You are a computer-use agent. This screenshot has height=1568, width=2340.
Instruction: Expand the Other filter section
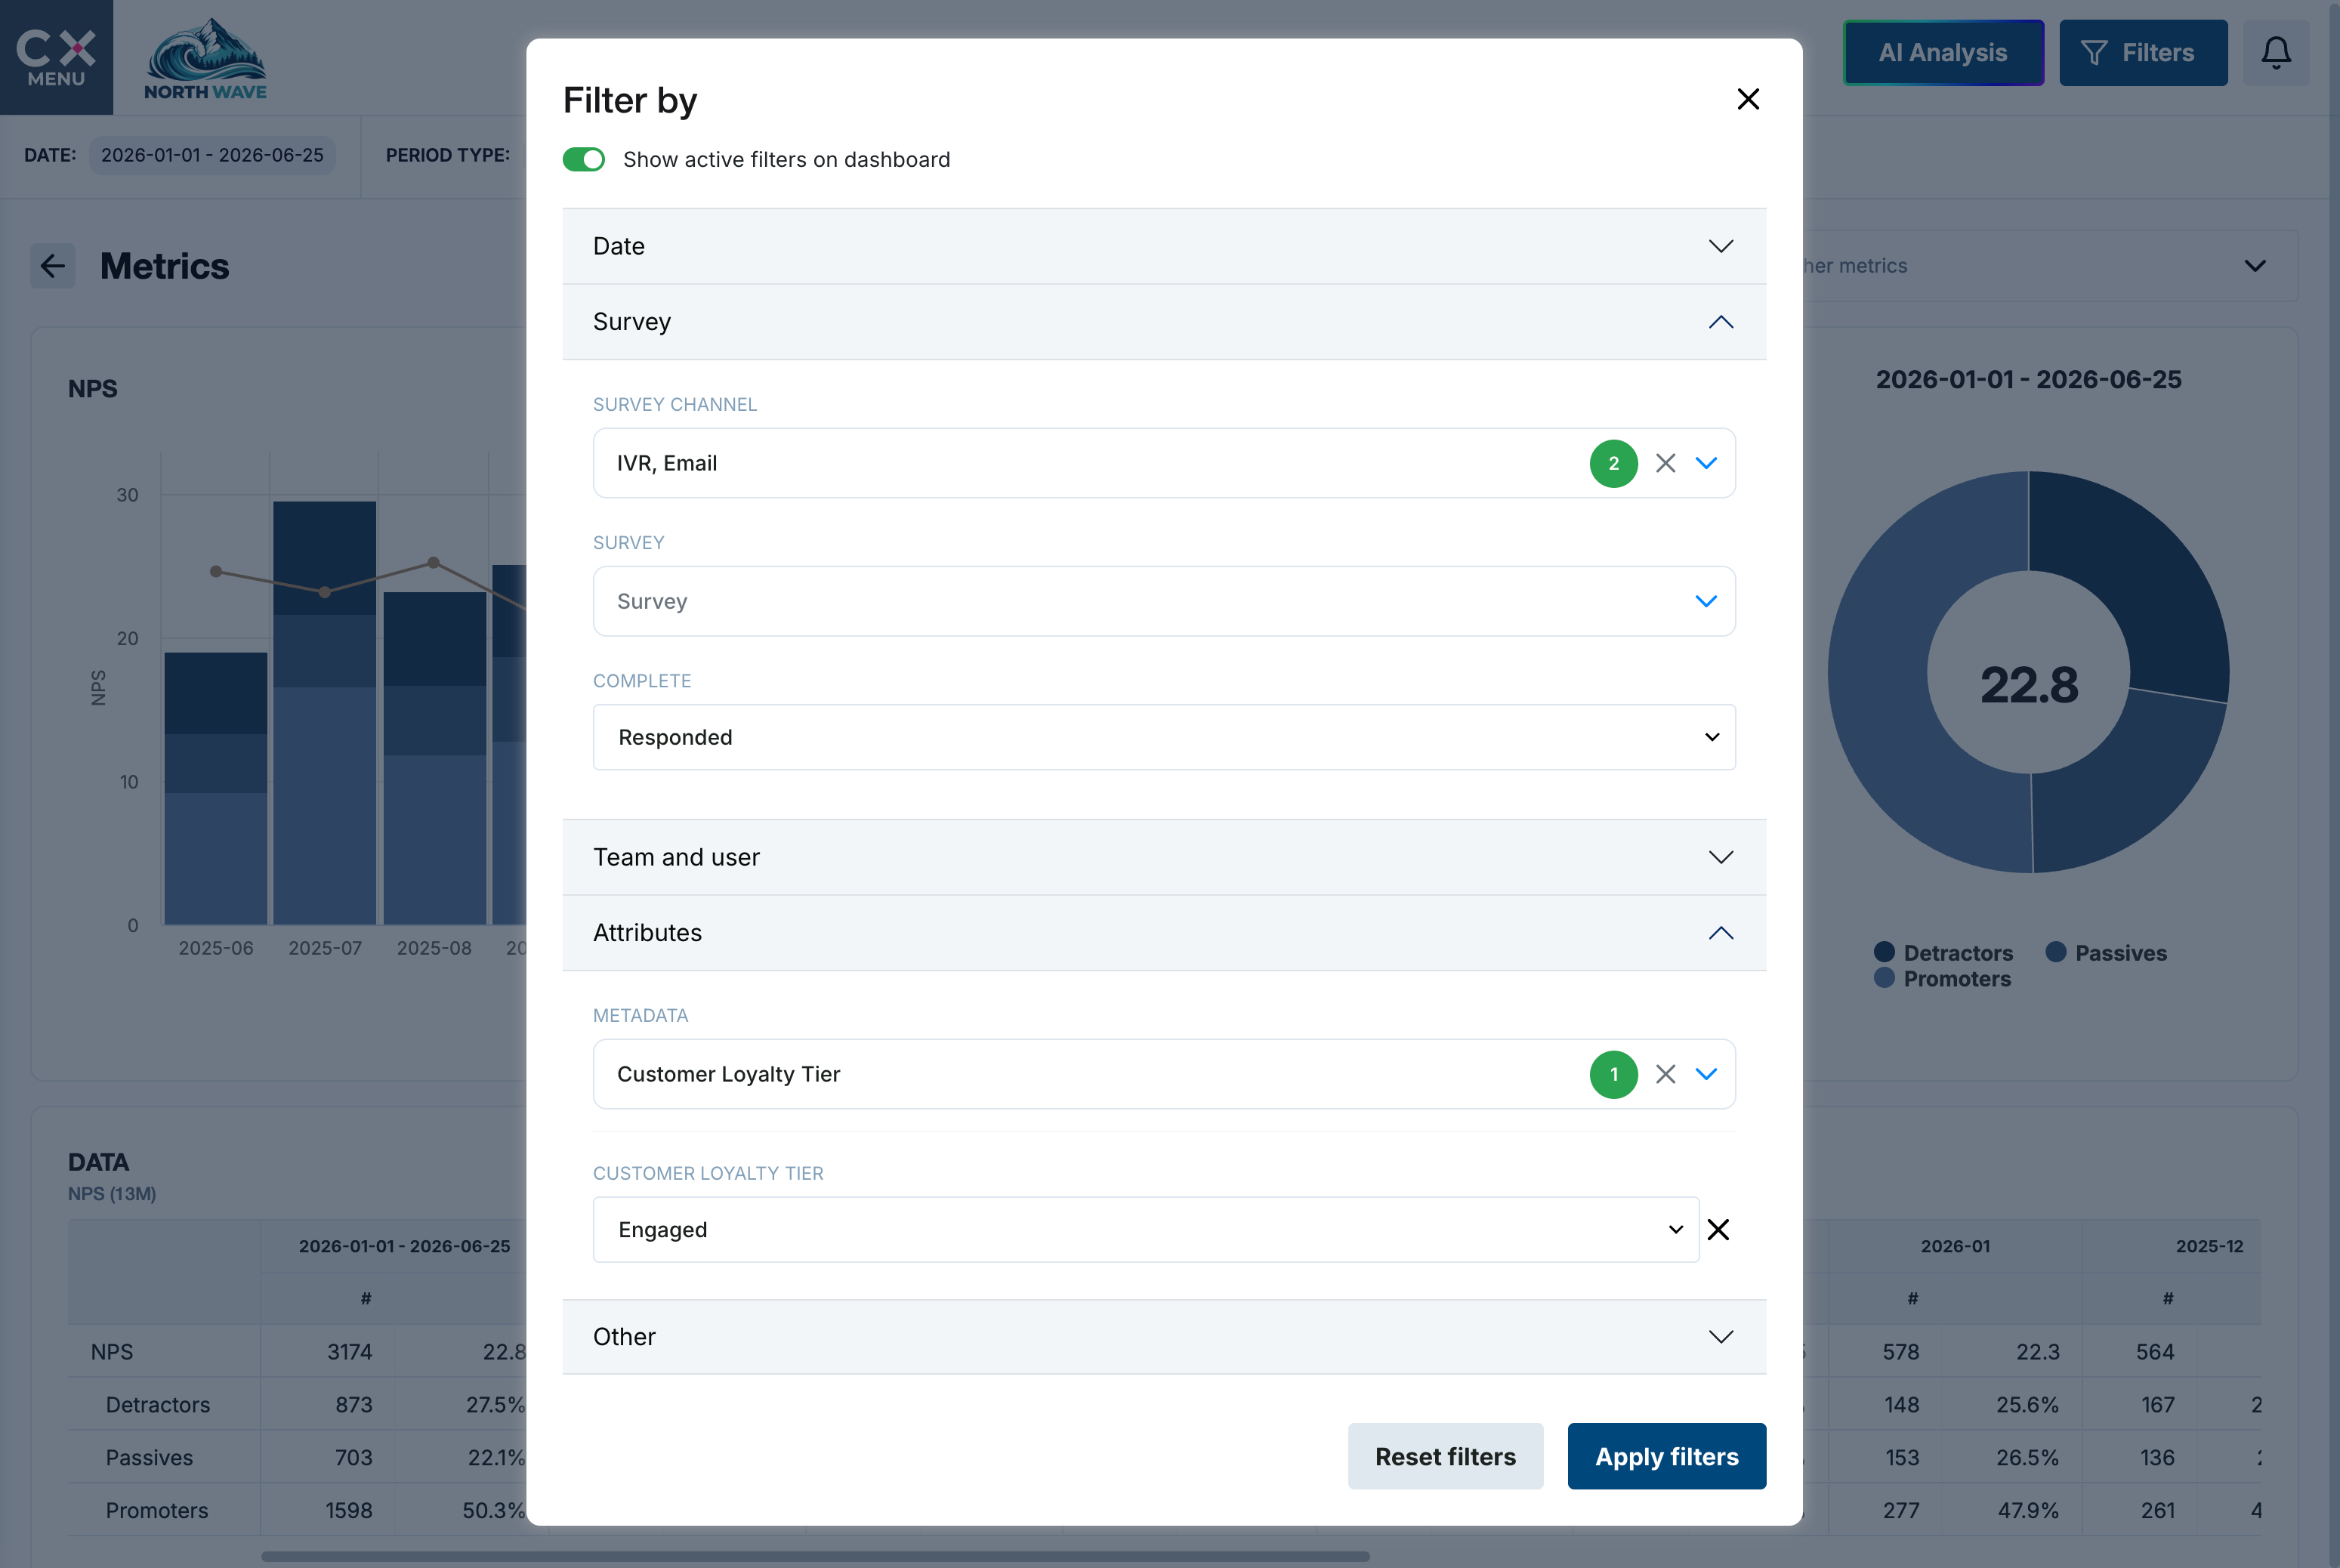1164,1337
